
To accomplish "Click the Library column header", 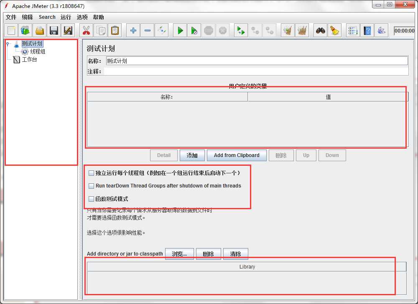I will pyautogui.click(x=247, y=267).
